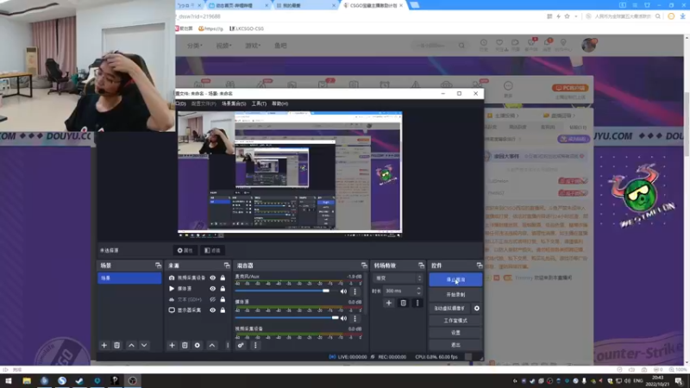Remove the transition with trash icon
This screenshot has width=690, height=388.
(403, 303)
